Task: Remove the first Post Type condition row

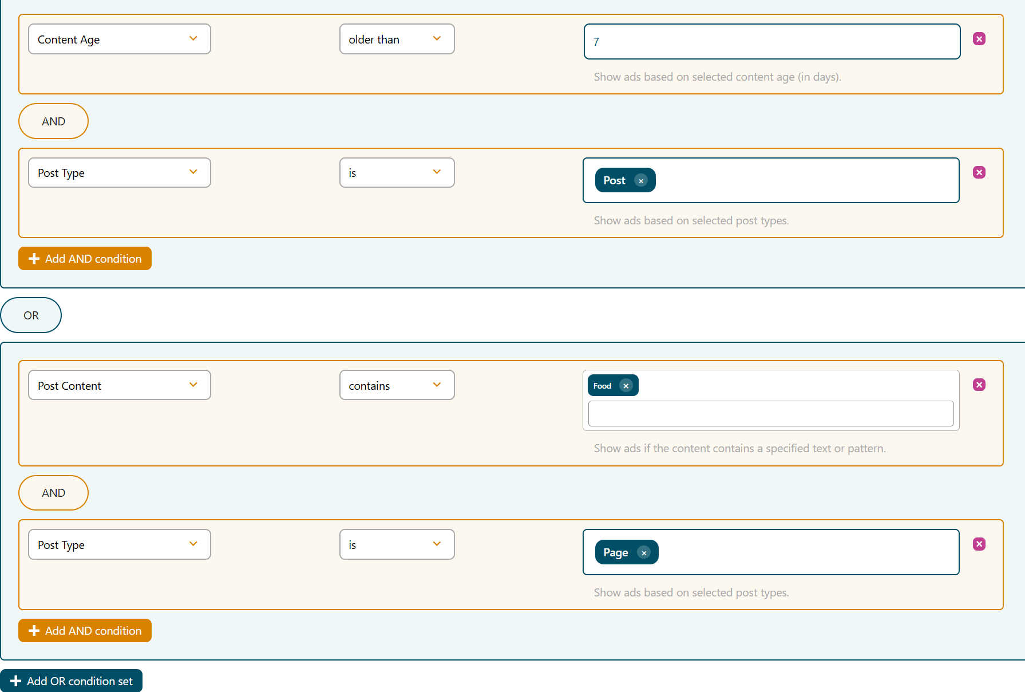Action: tap(979, 172)
